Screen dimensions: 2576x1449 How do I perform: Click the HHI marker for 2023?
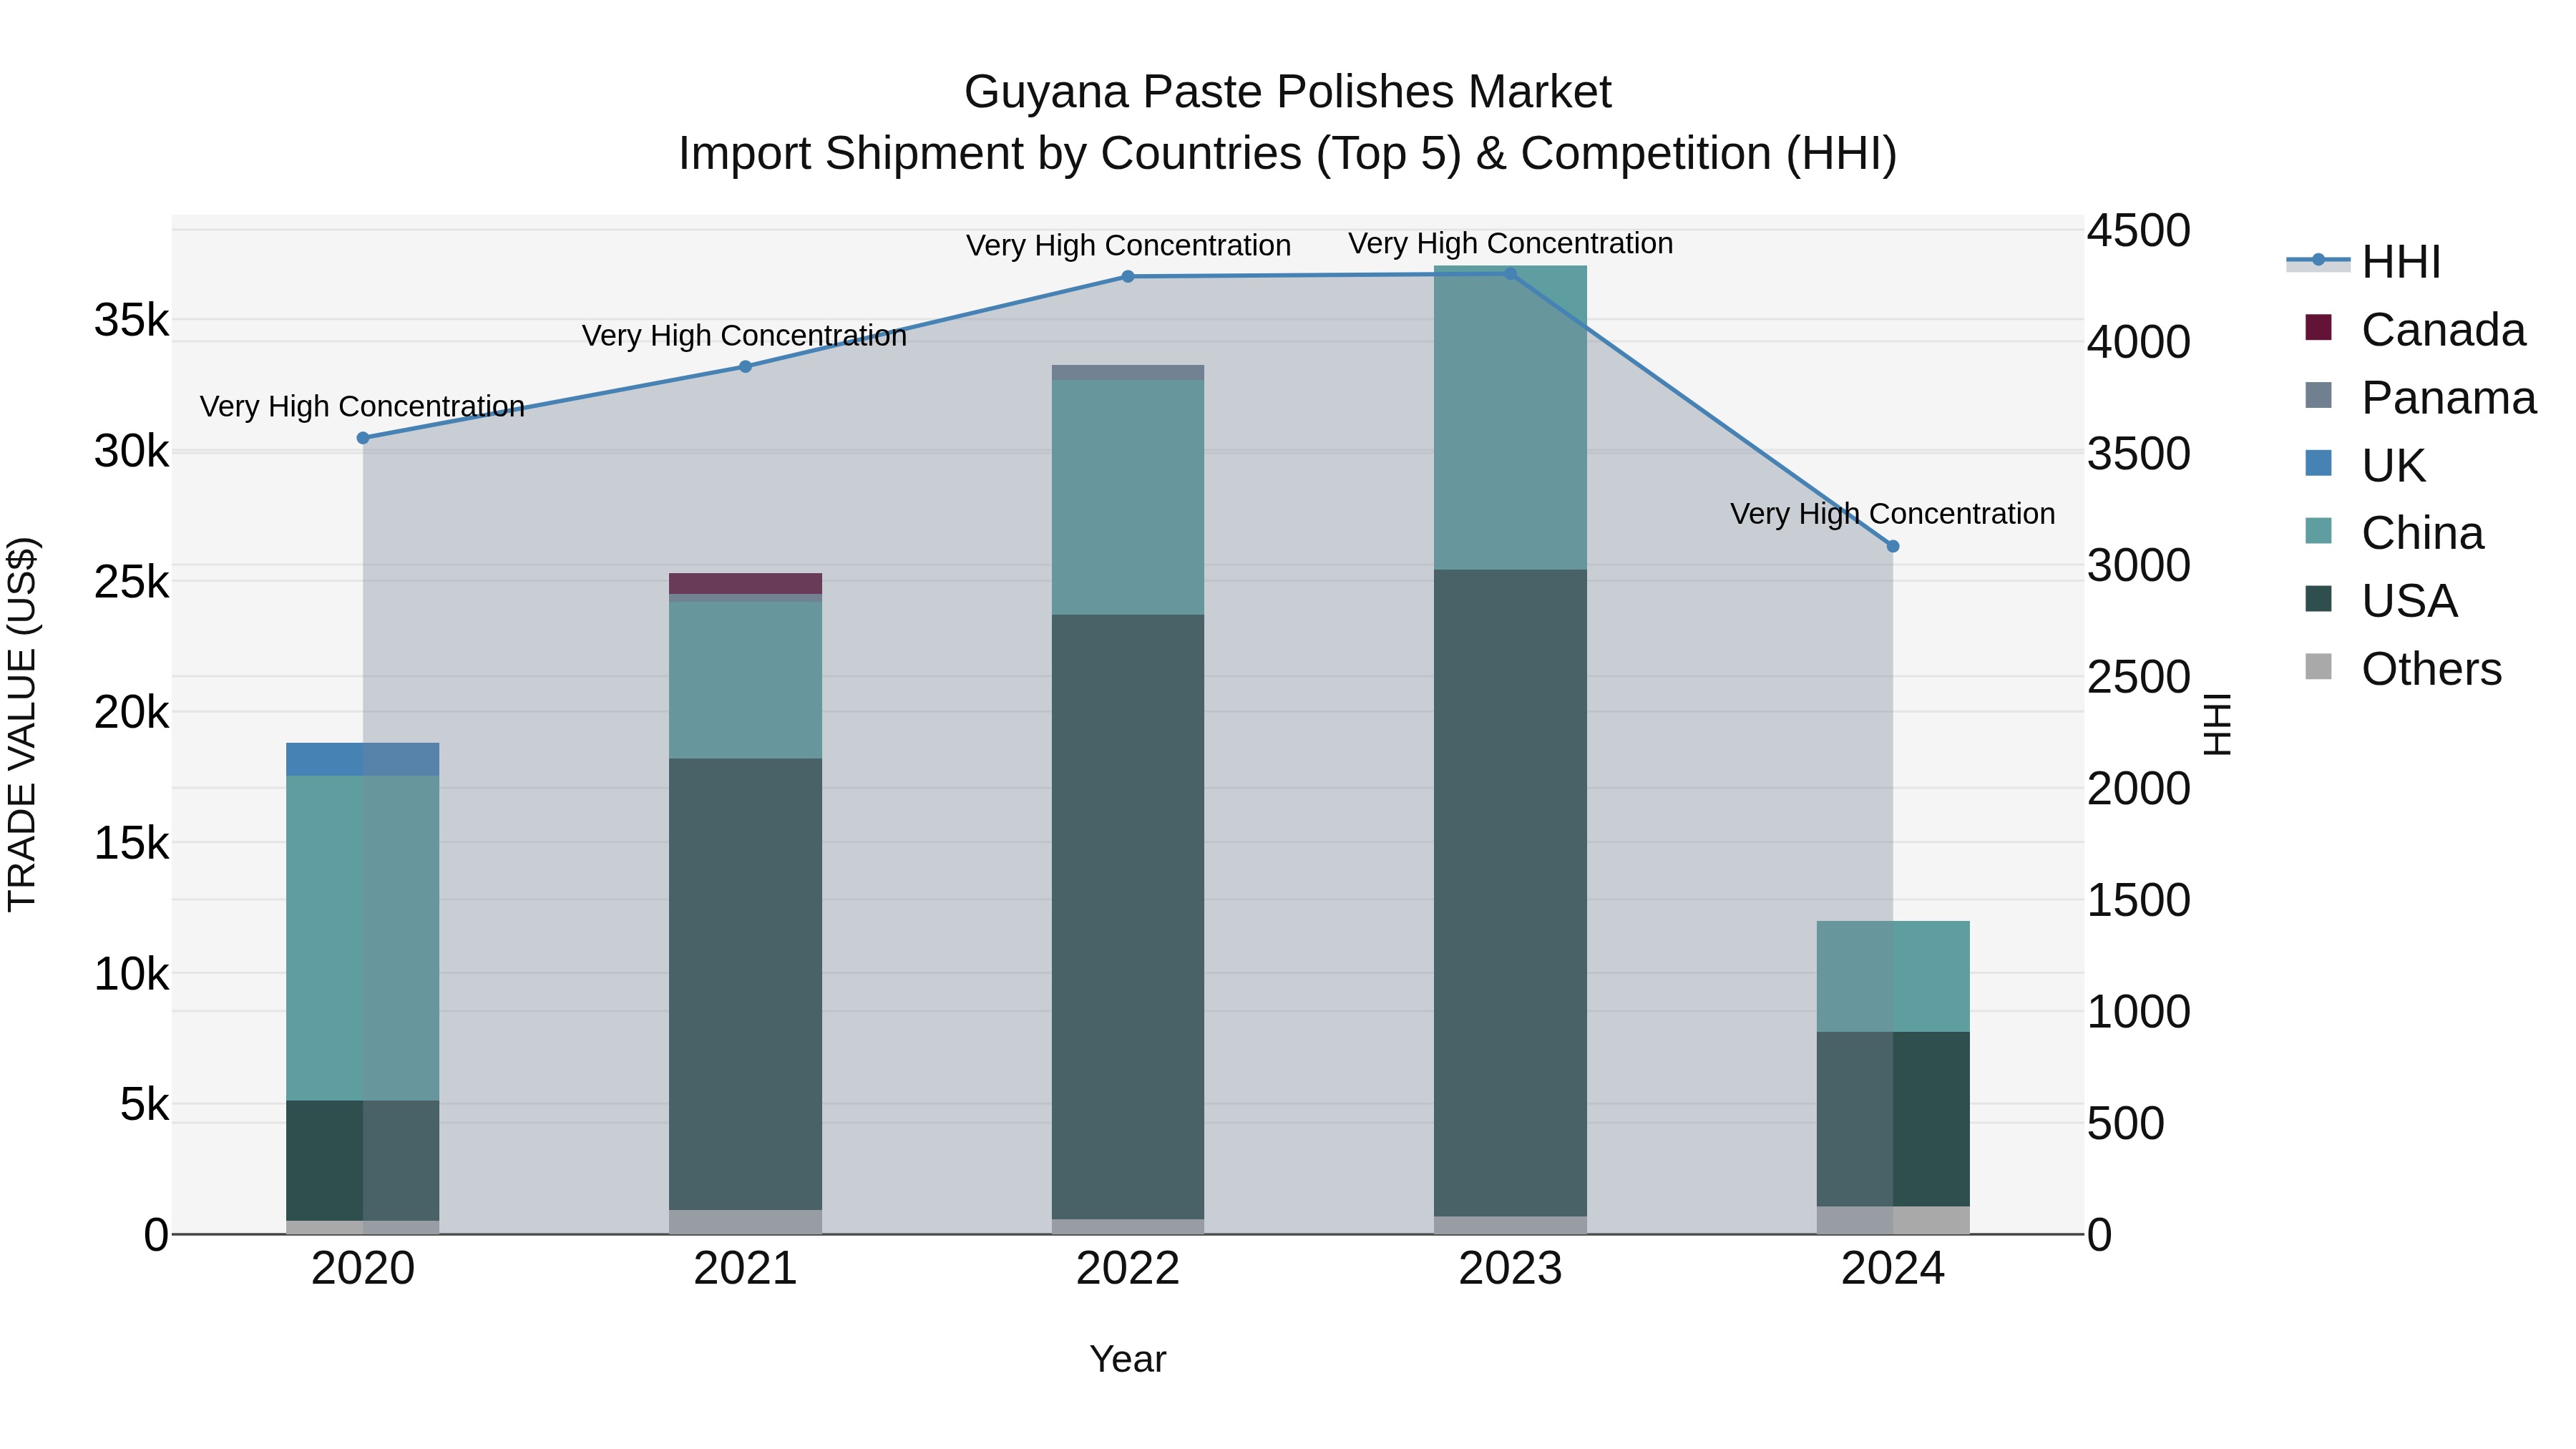click(1510, 274)
